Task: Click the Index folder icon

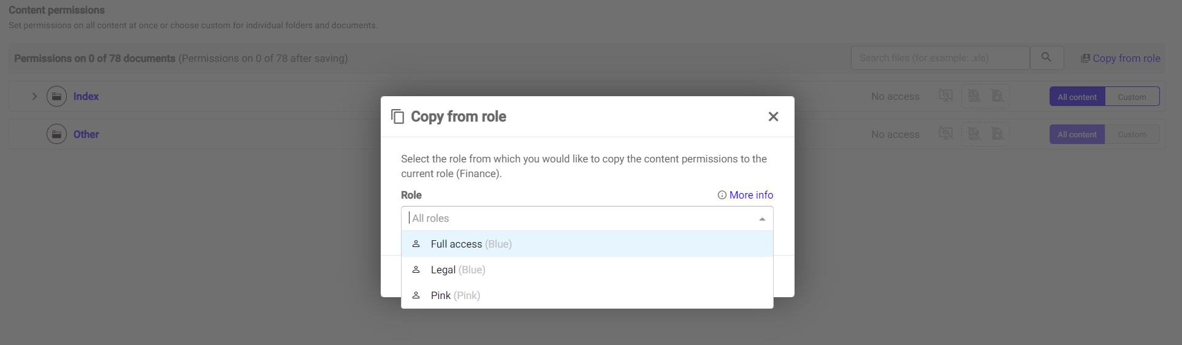Action: (x=56, y=96)
